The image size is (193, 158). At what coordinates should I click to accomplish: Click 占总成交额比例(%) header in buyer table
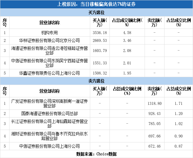pos(127,23)
